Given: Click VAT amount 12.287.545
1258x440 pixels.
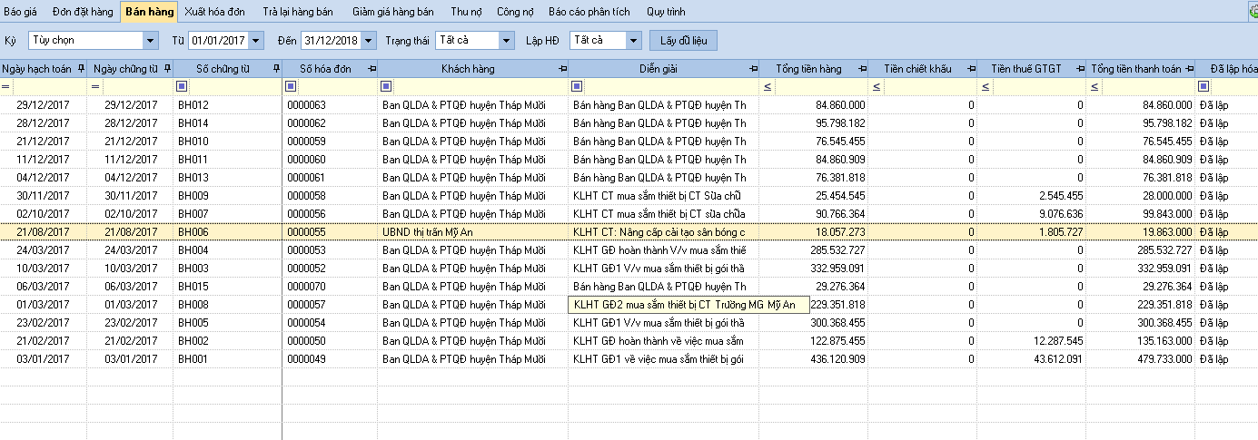Looking at the screenshot, I should pos(1057,341).
